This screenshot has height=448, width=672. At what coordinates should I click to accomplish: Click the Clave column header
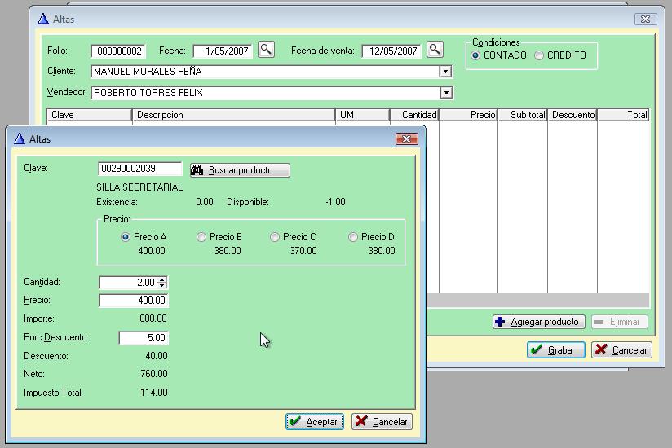tap(89, 115)
